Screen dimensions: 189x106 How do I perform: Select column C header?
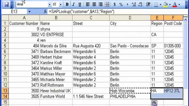[x=91, y=18]
